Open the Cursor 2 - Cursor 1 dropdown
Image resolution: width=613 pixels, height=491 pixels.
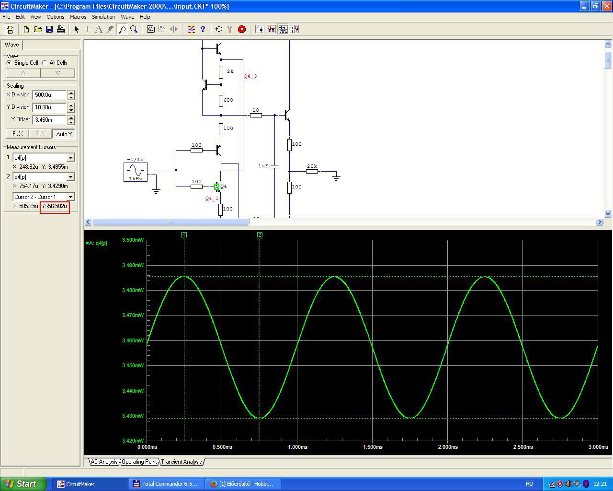(x=70, y=197)
